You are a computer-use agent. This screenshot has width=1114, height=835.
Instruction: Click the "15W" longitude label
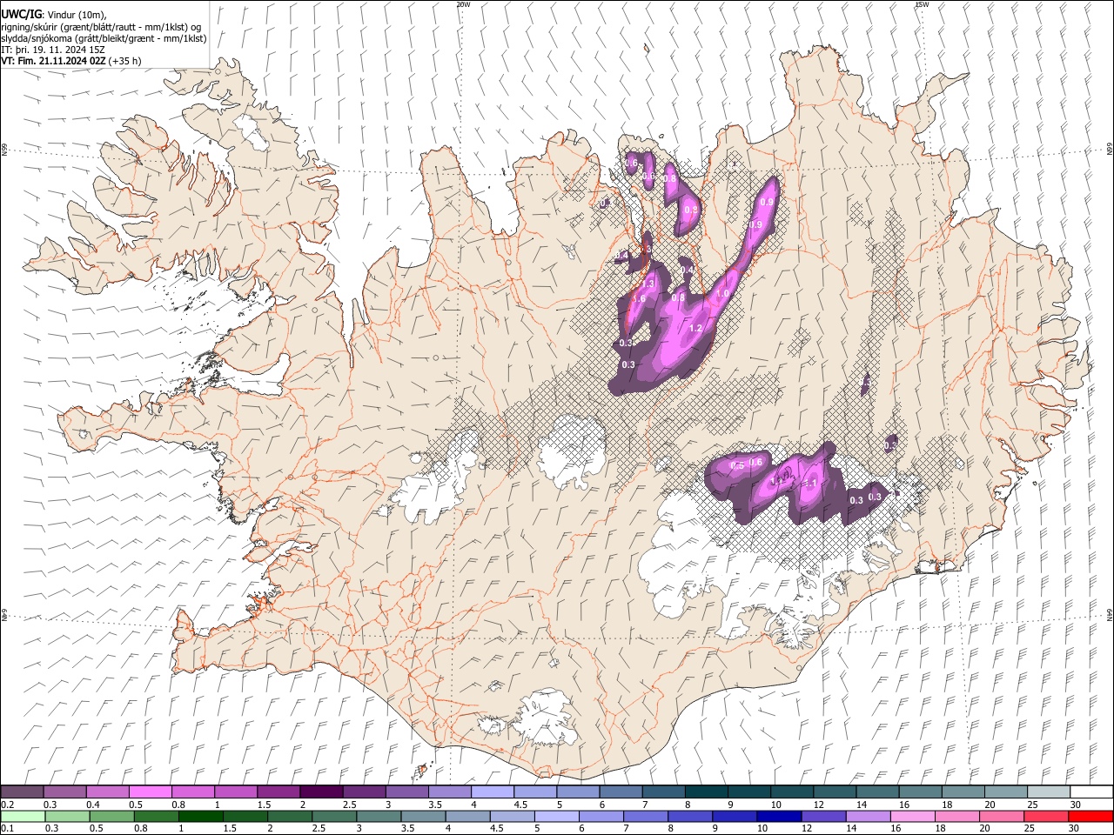pos(922,4)
